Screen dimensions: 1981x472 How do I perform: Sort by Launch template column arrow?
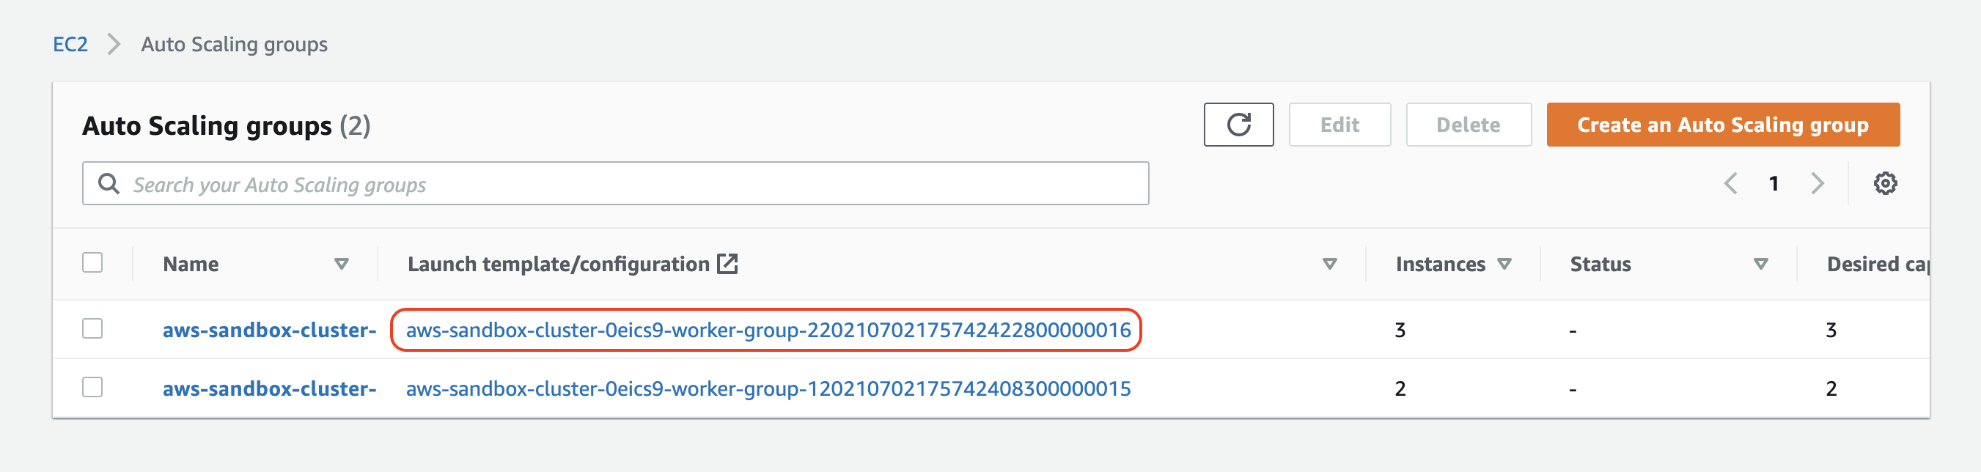click(x=1329, y=265)
